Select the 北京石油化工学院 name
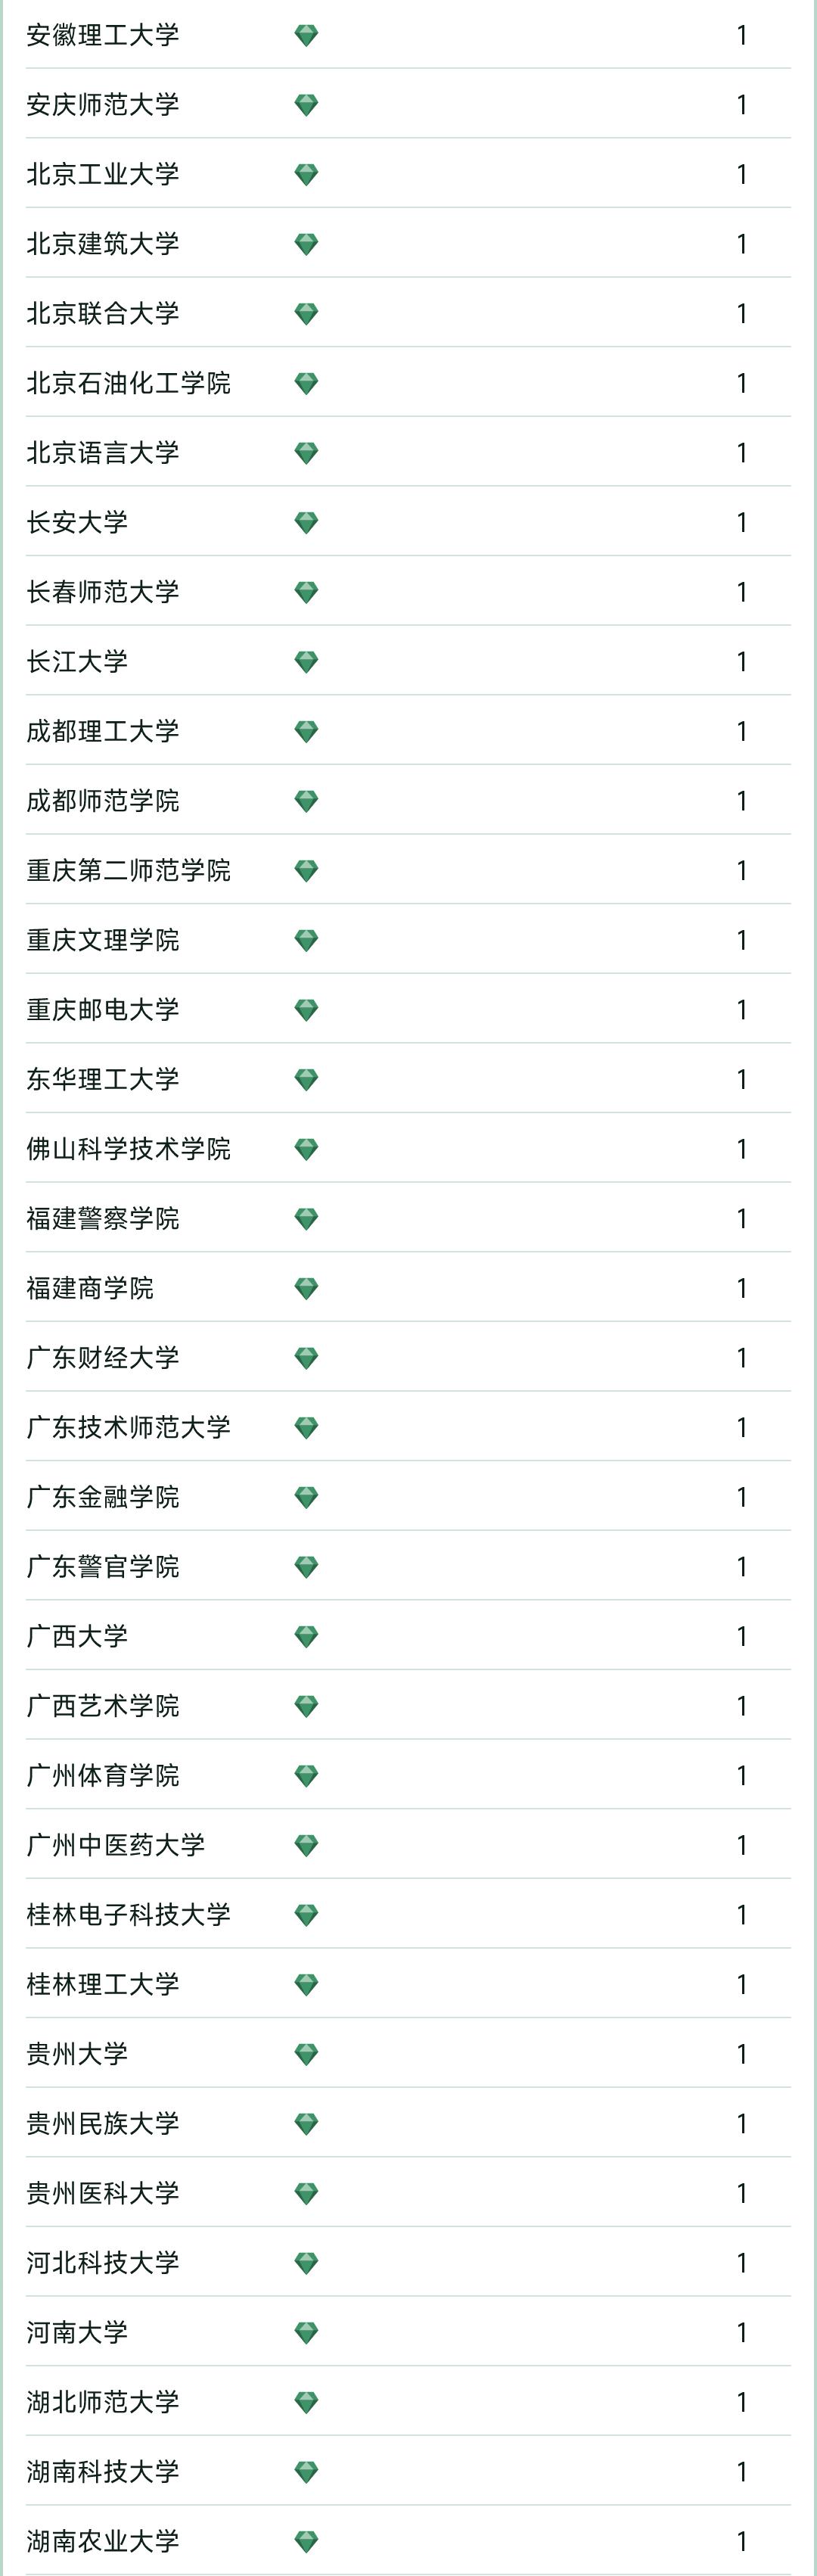 (x=128, y=383)
